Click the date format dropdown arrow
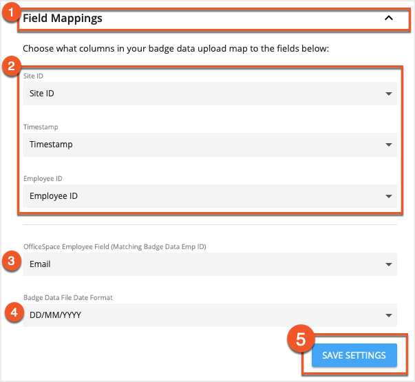 (389, 315)
